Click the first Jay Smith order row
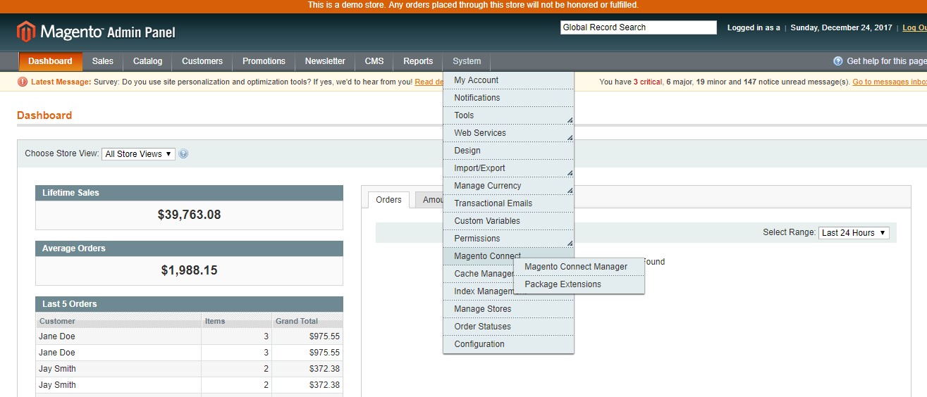927x397 pixels. (189, 369)
